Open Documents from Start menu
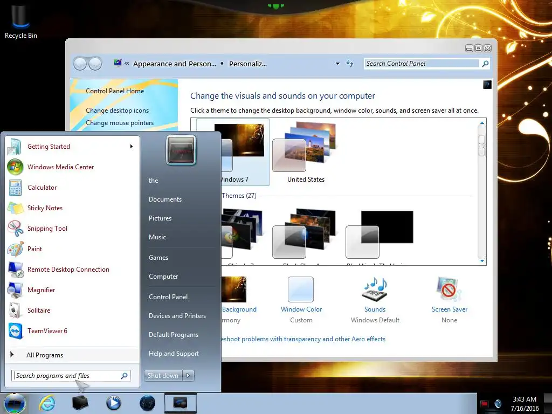Viewport: 552px width, 414px height. pyautogui.click(x=165, y=199)
